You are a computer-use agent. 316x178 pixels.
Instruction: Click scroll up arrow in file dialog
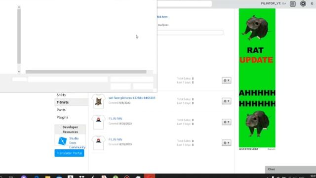[19, 7]
